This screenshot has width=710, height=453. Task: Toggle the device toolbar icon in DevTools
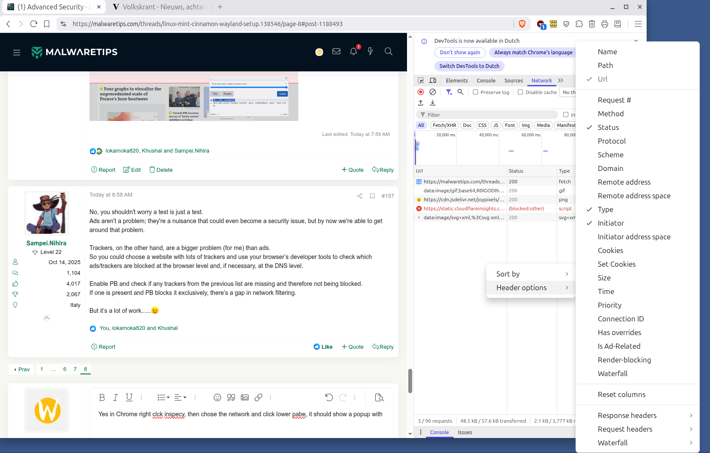pos(433,80)
